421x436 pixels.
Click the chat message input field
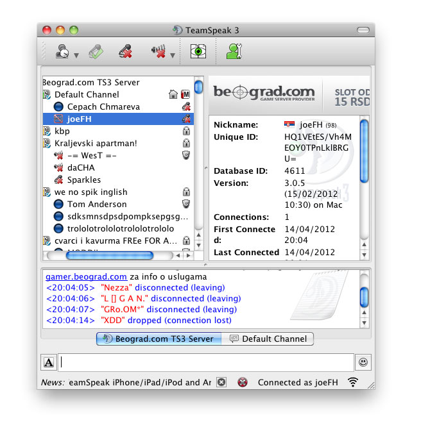pyautogui.click(x=206, y=362)
